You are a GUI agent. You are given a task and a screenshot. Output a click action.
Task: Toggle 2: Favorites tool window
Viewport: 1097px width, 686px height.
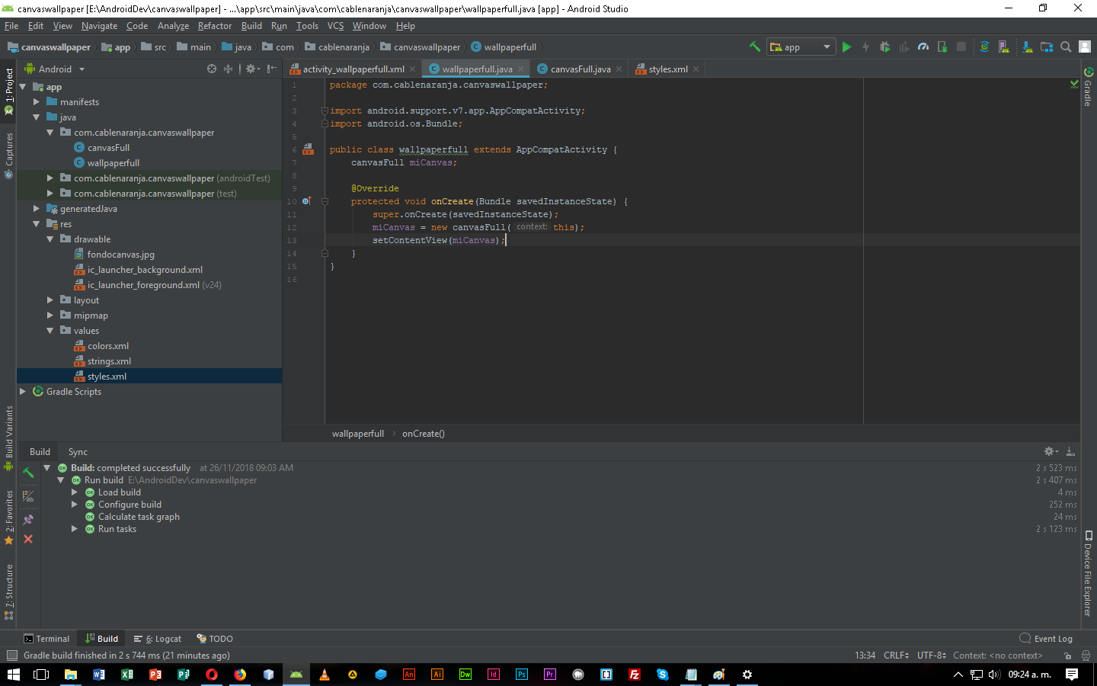click(8, 517)
